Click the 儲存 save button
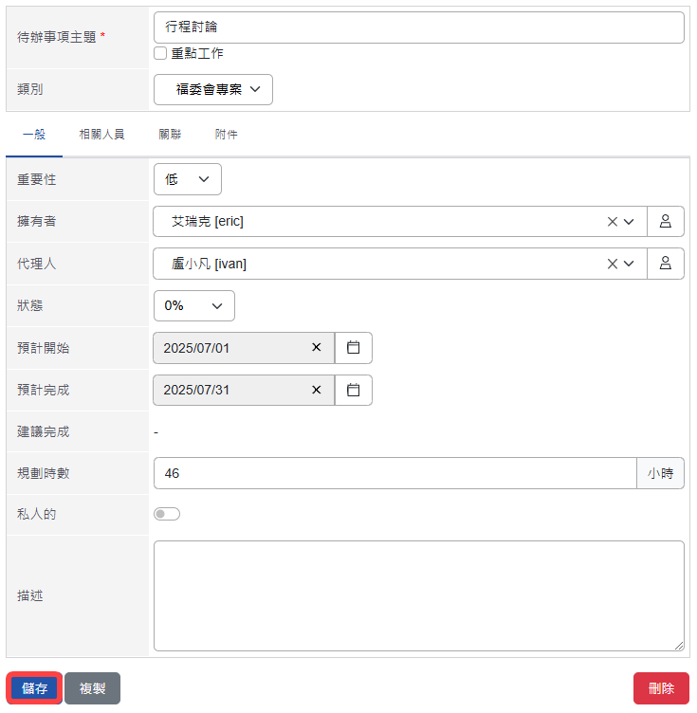697x713 pixels. [x=34, y=688]
